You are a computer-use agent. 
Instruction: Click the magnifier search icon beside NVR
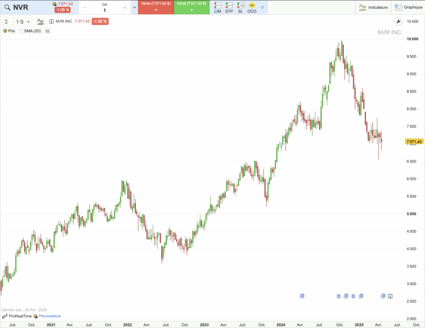point(7,7)
